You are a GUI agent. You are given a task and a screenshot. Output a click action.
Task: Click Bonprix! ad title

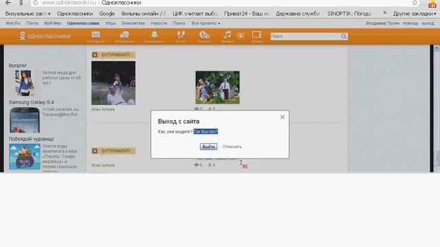point(18,66)
